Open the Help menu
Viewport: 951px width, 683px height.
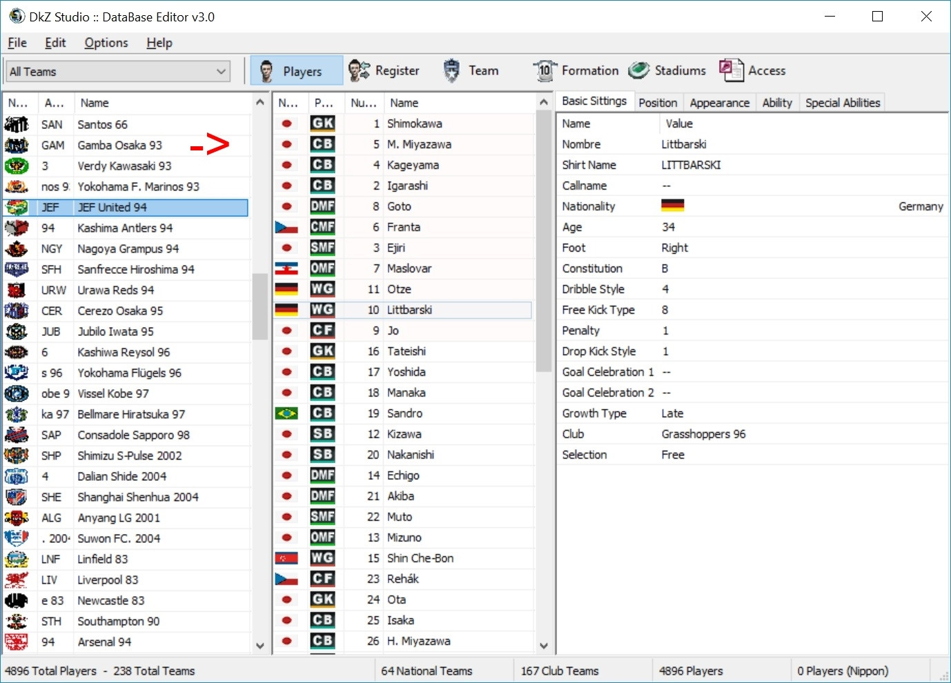click(159, 43)
